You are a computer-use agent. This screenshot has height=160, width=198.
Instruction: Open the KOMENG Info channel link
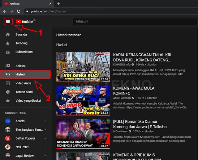pyautogui.click(x=122, y=65)
